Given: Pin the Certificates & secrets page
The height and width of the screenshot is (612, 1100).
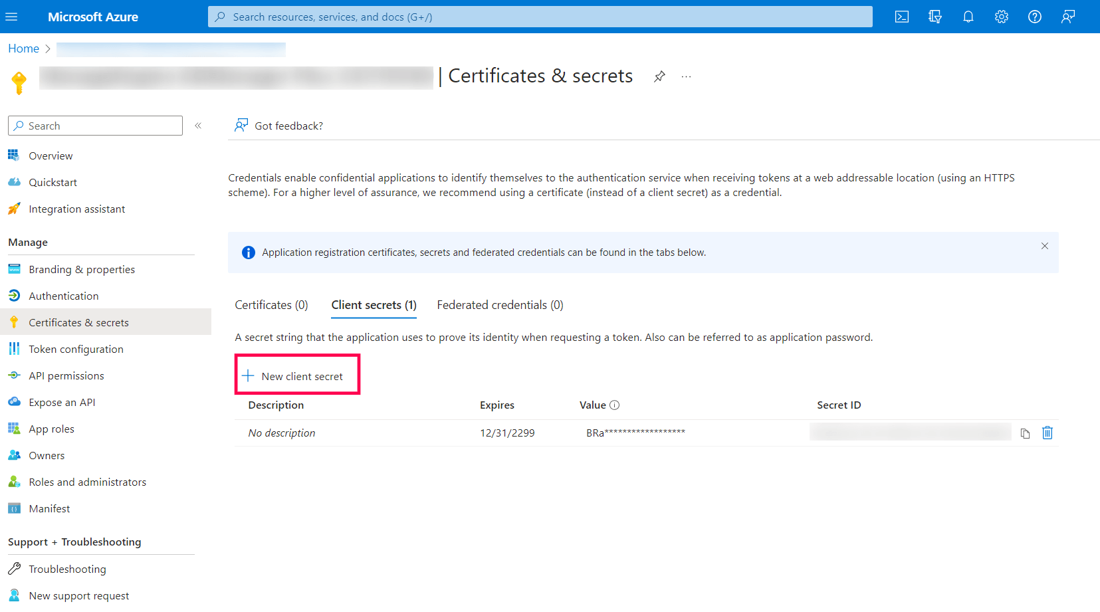Looking at the screenshot, I should [659, 76].
